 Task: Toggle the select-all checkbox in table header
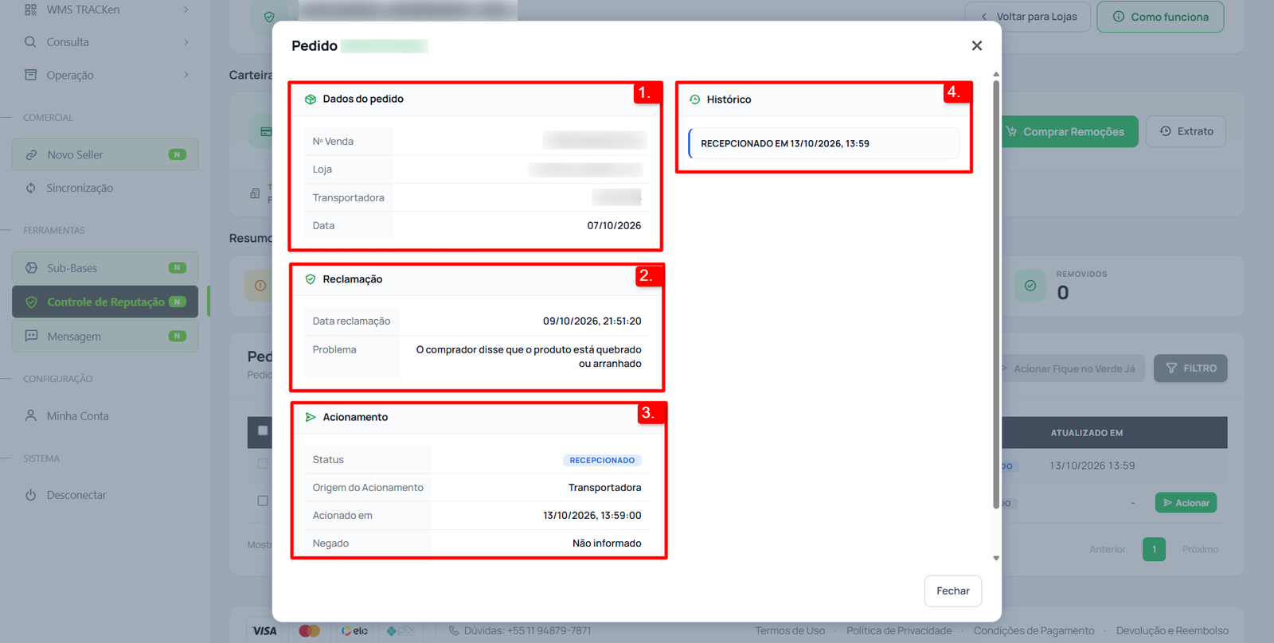coord(263,431)
